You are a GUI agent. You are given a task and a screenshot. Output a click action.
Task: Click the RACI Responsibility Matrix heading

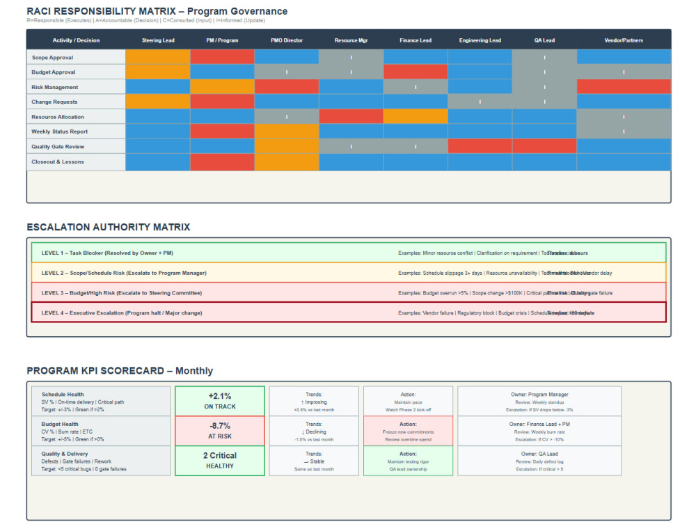click(x=157, y=11)
